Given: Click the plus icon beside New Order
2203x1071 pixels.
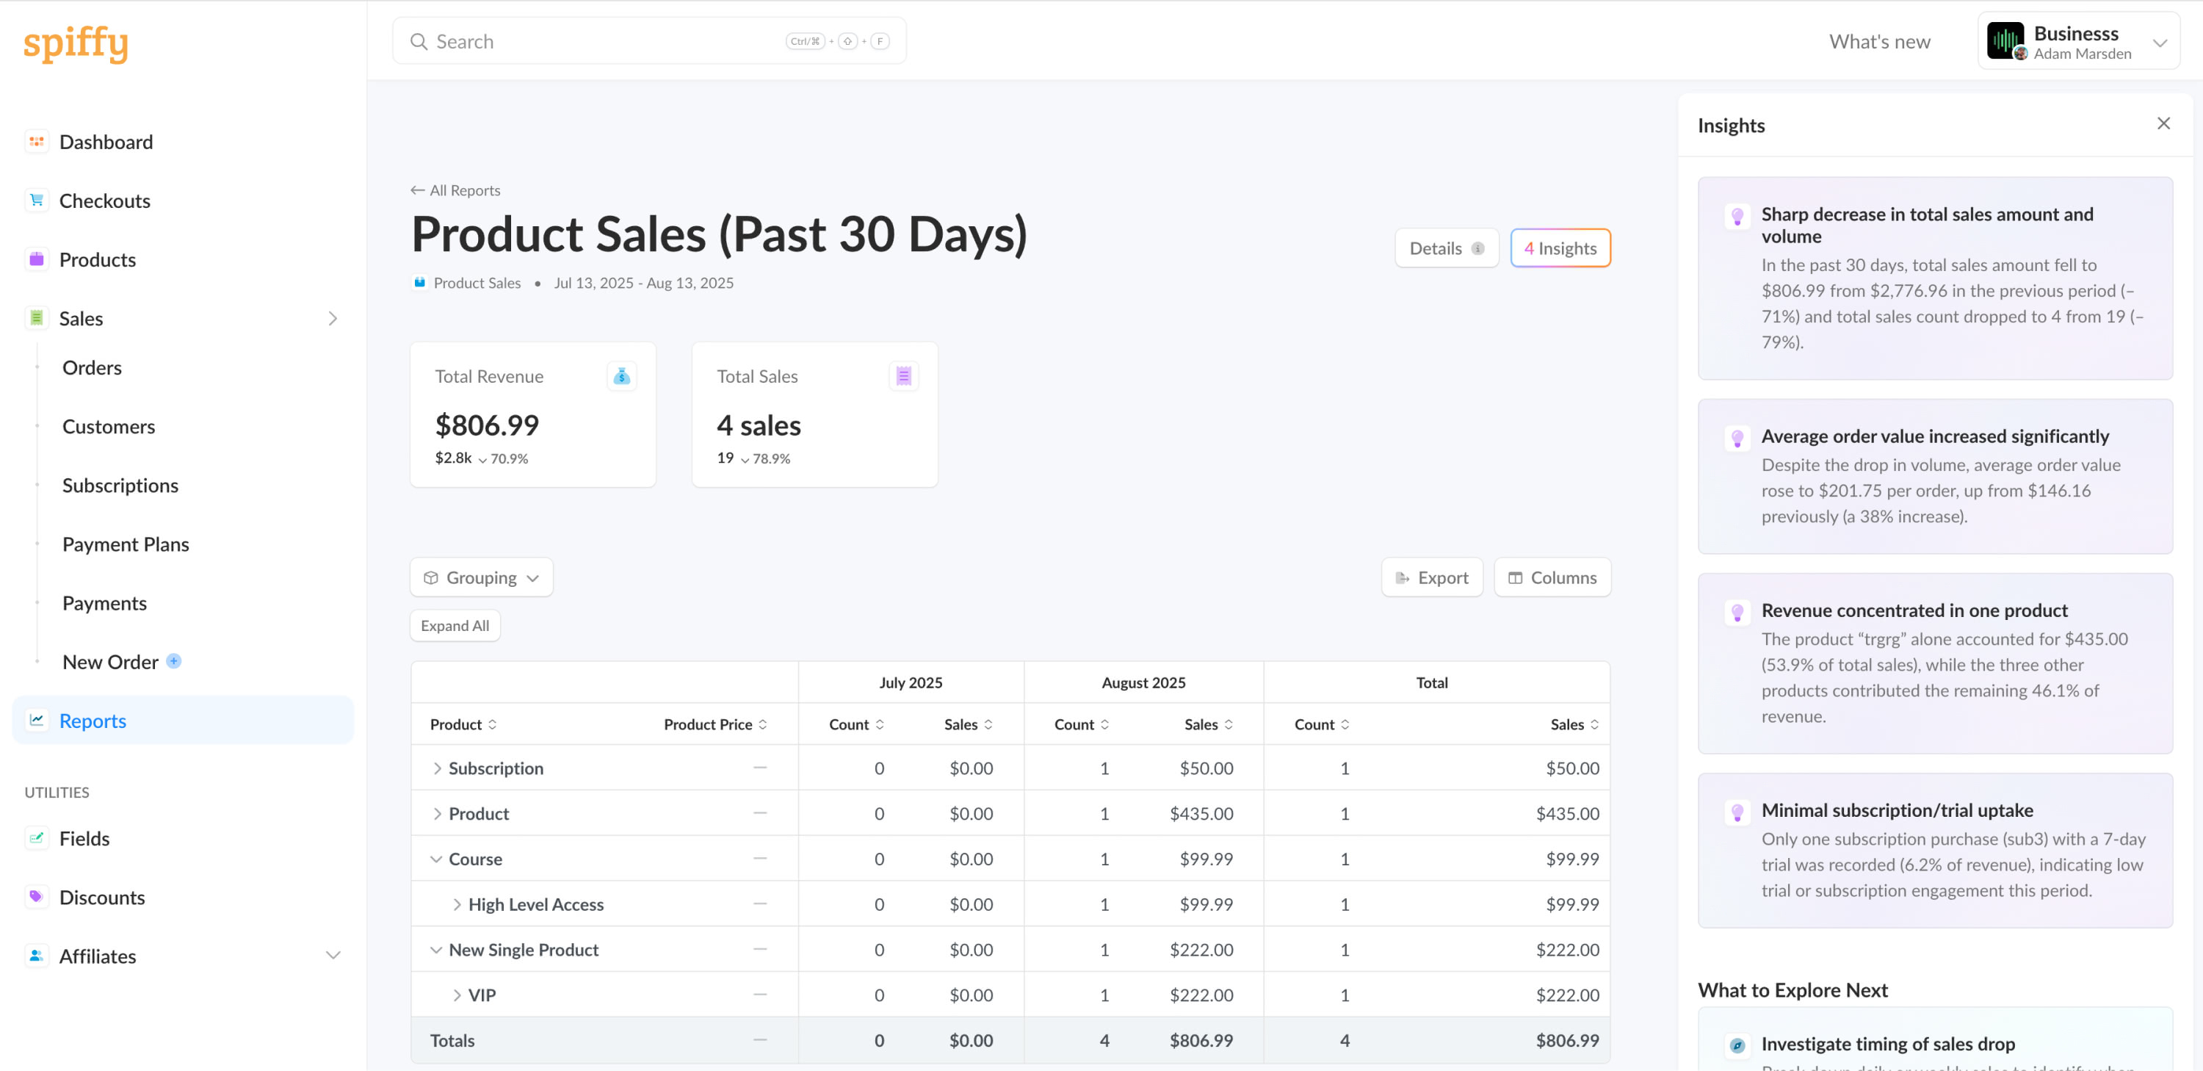Looking at the screenshot, I should 173,660.
